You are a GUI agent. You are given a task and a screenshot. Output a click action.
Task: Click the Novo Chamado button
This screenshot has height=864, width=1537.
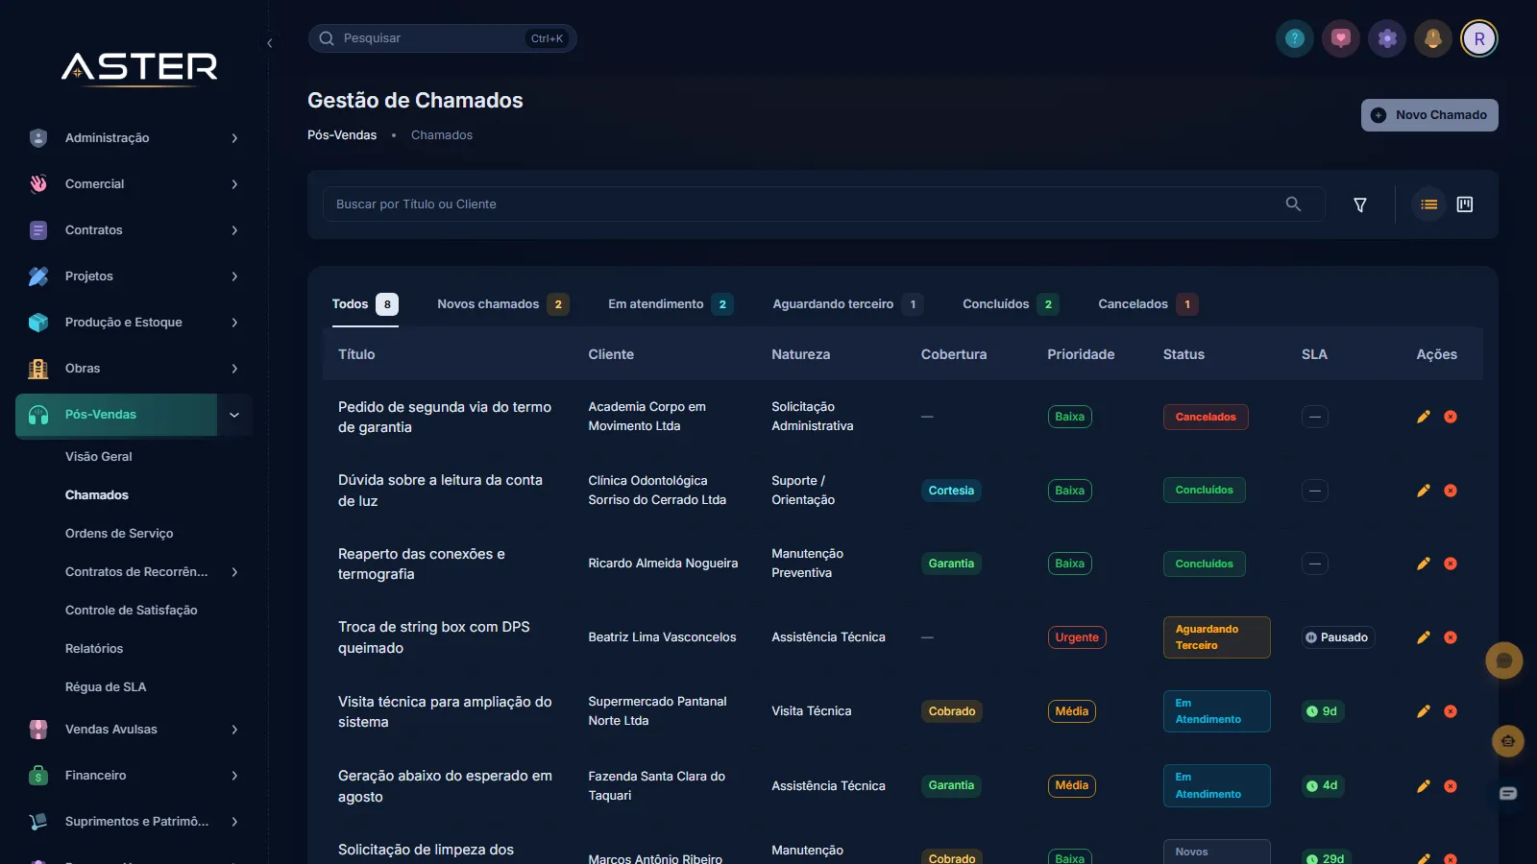pyautogui.click(x=1429, y=115)
